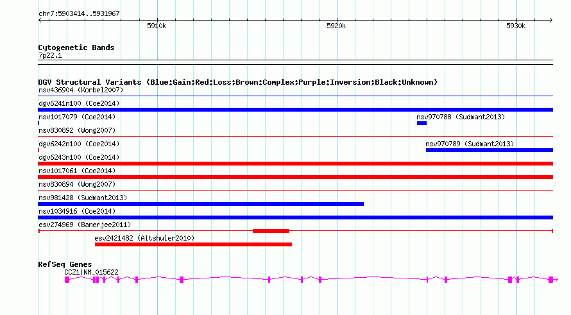Click the 5920k ruler tick label

tap(336, 26)
